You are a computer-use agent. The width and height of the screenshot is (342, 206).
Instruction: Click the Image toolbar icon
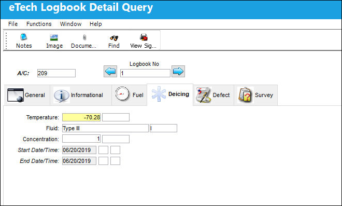[54, 37]
